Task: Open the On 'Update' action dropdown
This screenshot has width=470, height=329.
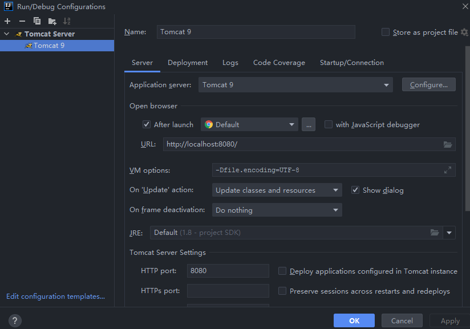Action: click(x=277, y=190)
